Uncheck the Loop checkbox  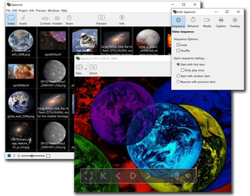[178, 45]
